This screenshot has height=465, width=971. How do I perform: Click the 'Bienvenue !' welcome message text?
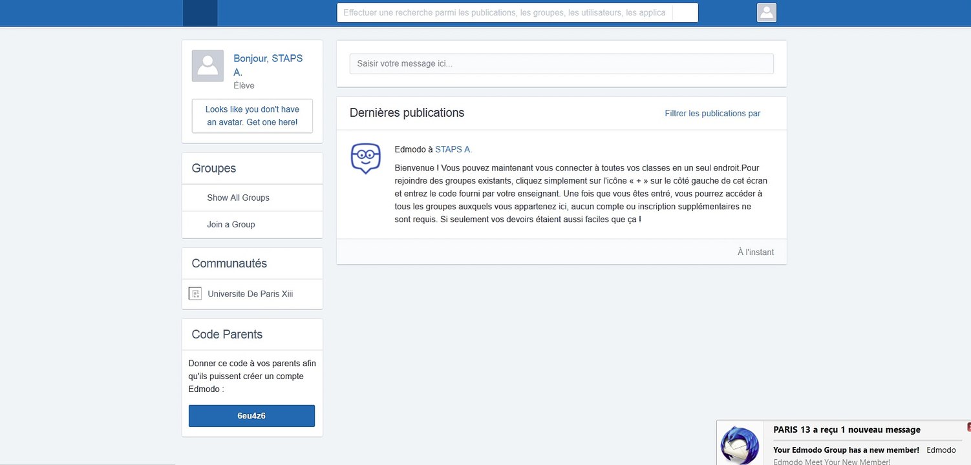pyautogui.click(x=582, y=194)
